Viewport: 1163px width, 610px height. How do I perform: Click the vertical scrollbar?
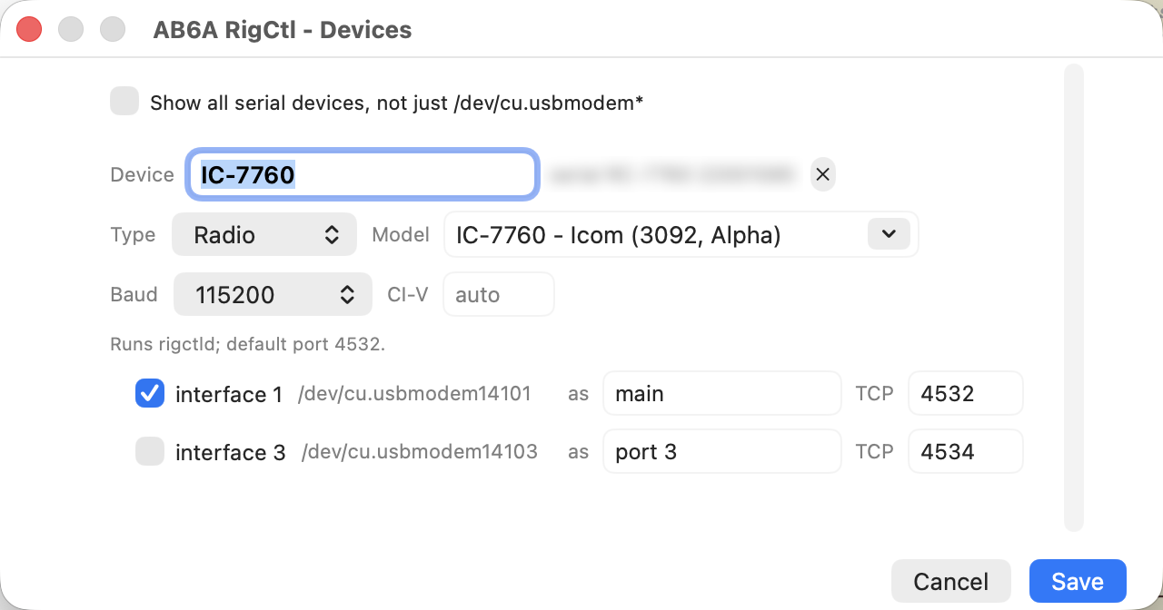point(1074,297)
